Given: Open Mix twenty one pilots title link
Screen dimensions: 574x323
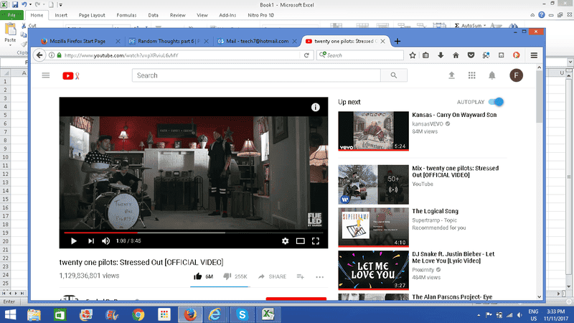Looking at the screenshot, I should click(x=456, y=172).
